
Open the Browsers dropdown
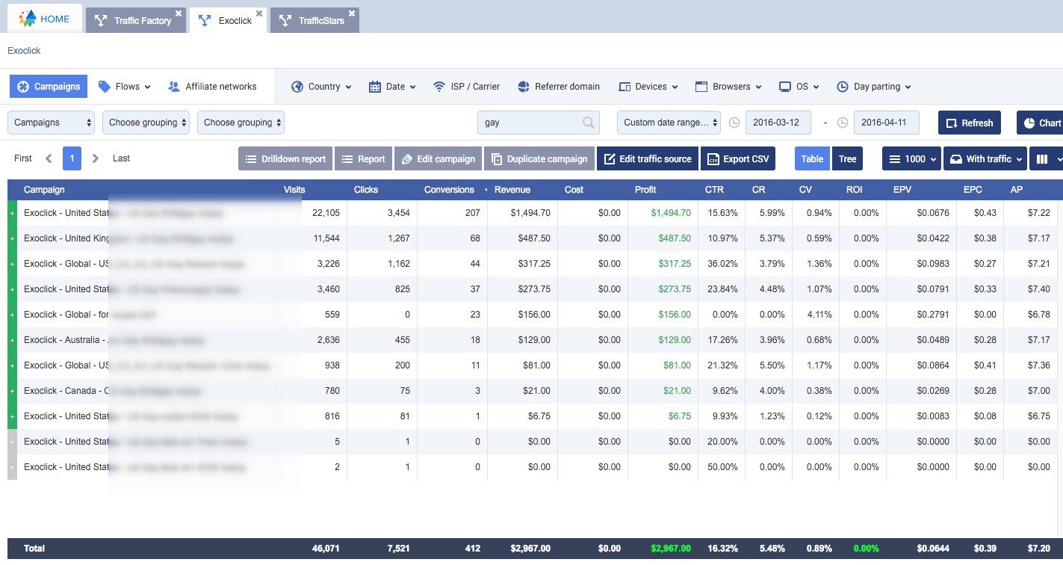point(728,87)
